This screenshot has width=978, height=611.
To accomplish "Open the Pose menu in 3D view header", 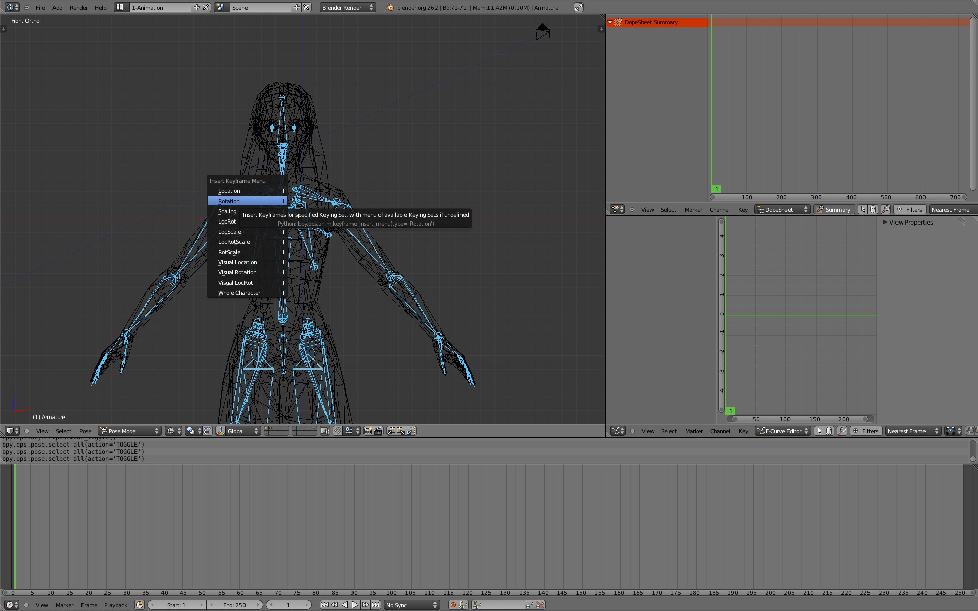I will coord(85,431).
